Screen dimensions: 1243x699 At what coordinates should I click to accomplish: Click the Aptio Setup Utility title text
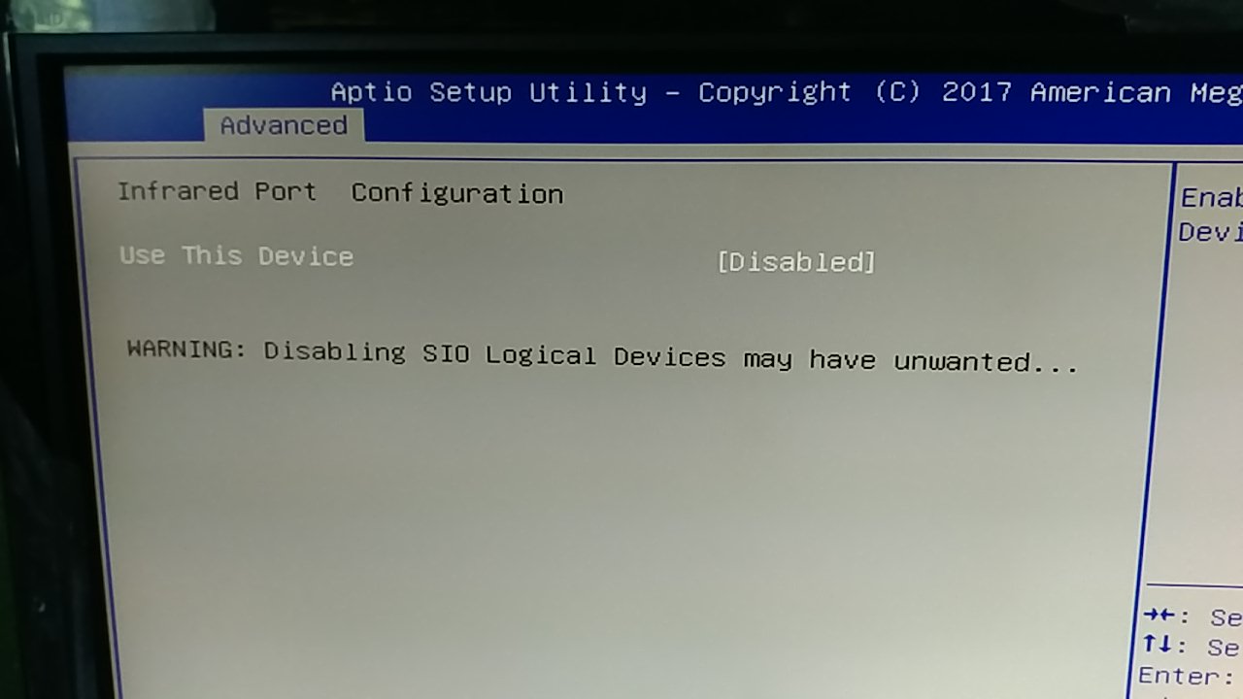(488, 92)
